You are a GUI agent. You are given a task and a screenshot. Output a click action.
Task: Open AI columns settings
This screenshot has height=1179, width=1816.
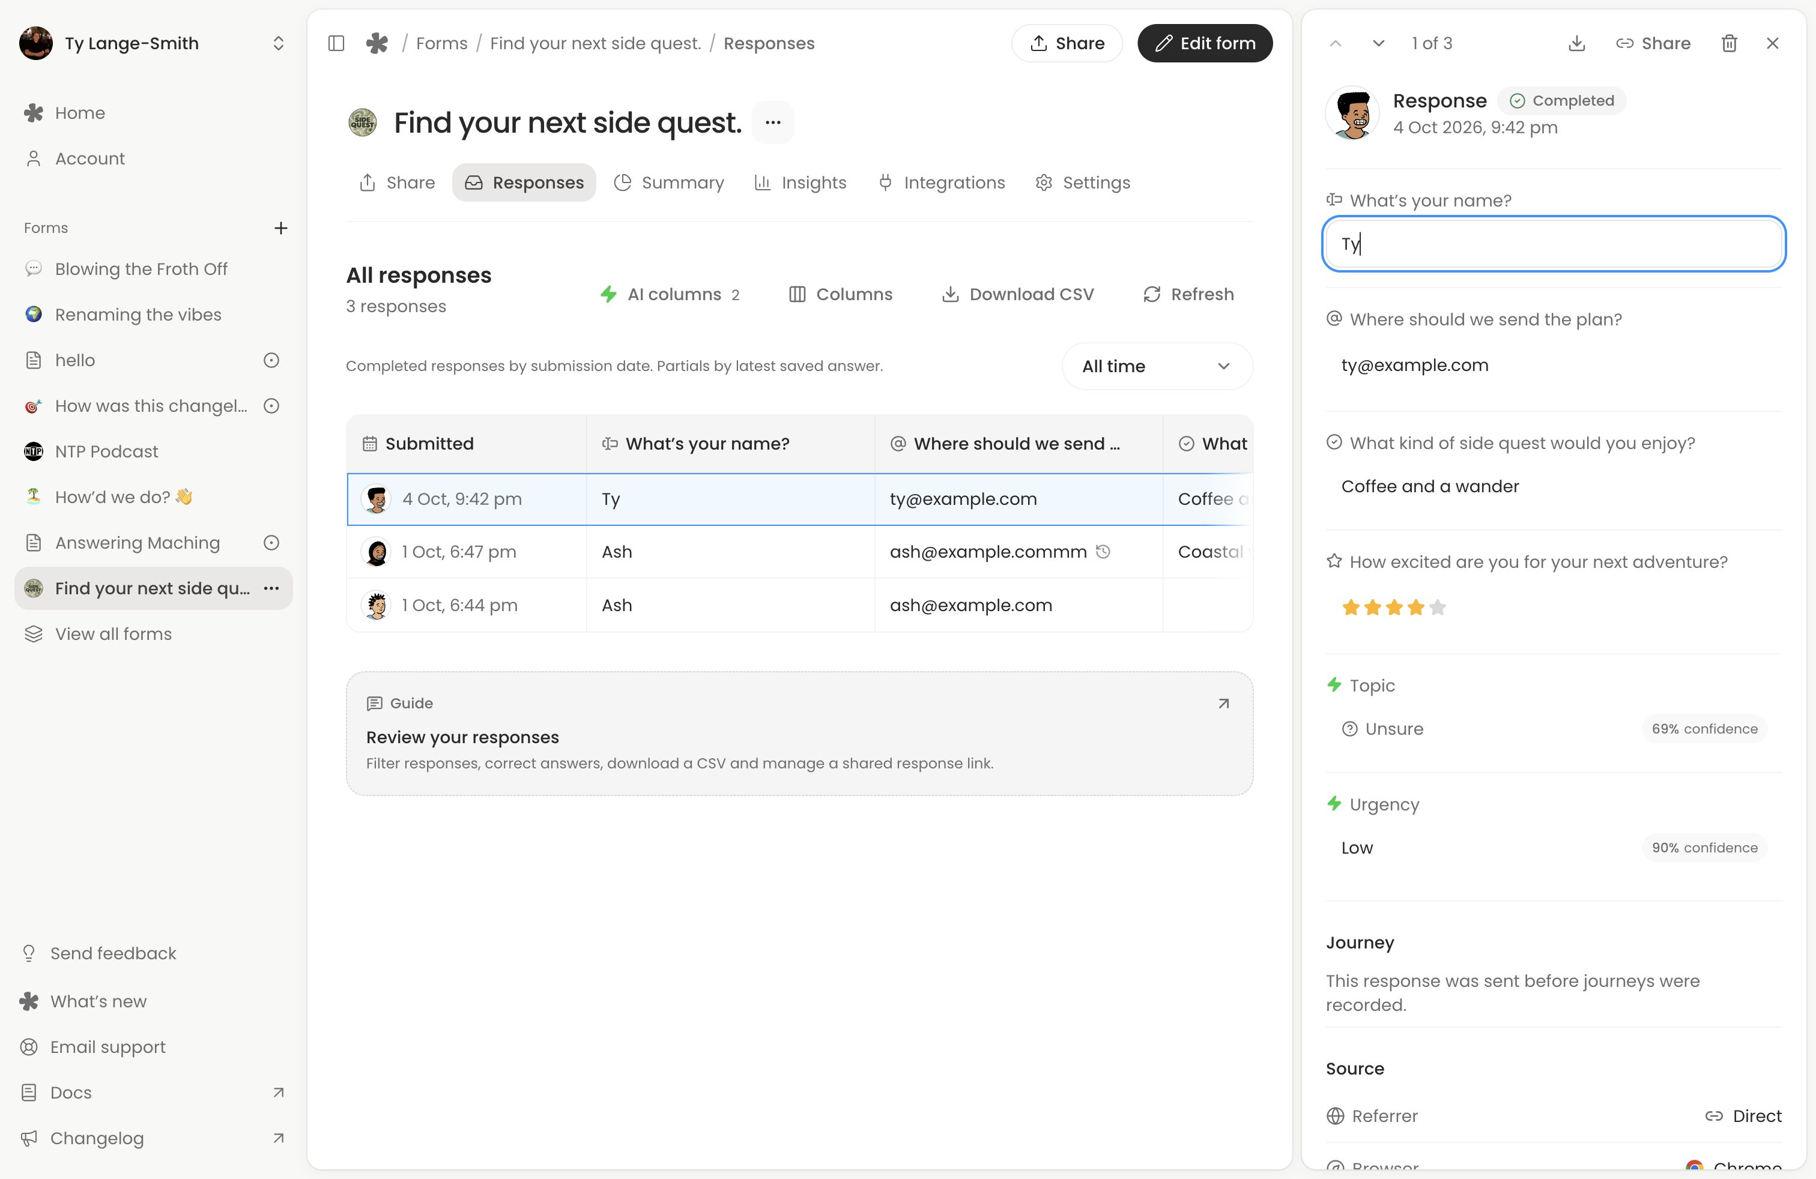pos(669,294)
